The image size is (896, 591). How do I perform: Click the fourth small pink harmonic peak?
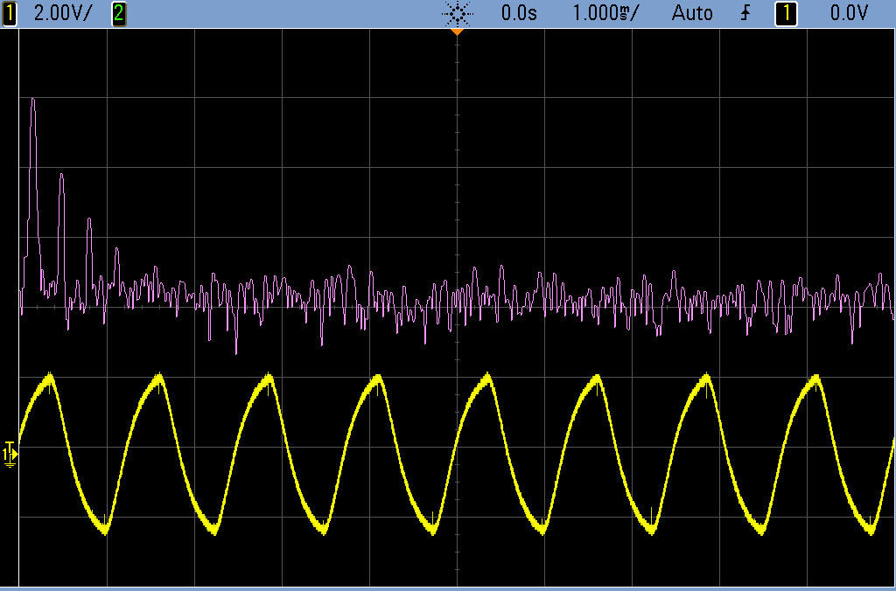(x=117, y=251)
